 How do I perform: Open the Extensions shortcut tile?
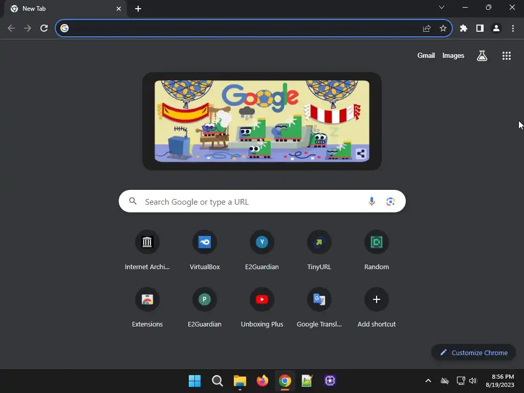point(147,307)
